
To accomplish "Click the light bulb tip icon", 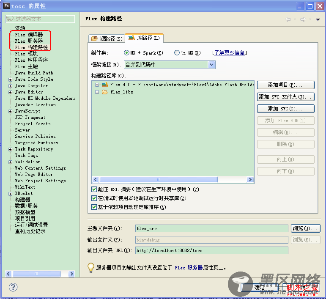I will point(91,268).
